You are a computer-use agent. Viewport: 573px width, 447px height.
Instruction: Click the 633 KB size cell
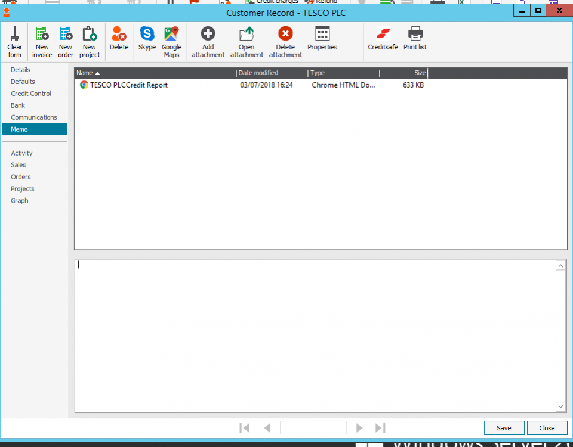[x=413, y=85]
